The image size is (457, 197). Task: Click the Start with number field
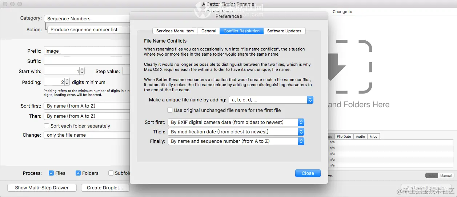coord(61,71)
